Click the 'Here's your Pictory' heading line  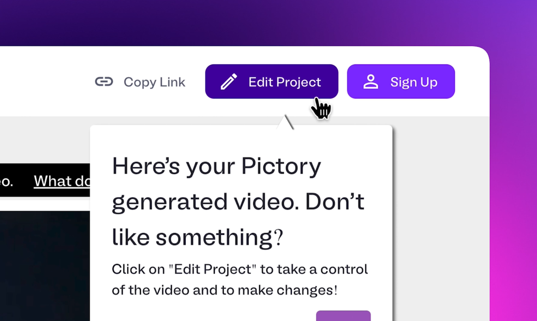(x=216, y=167)
